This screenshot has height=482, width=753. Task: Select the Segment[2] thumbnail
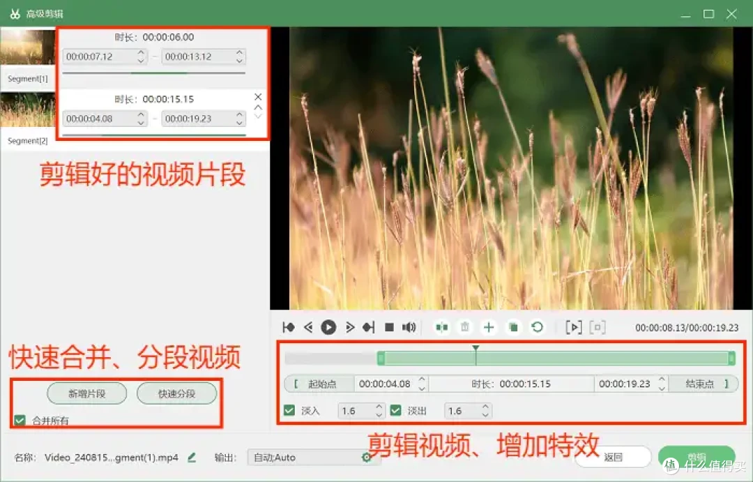[x=28, y=110]
